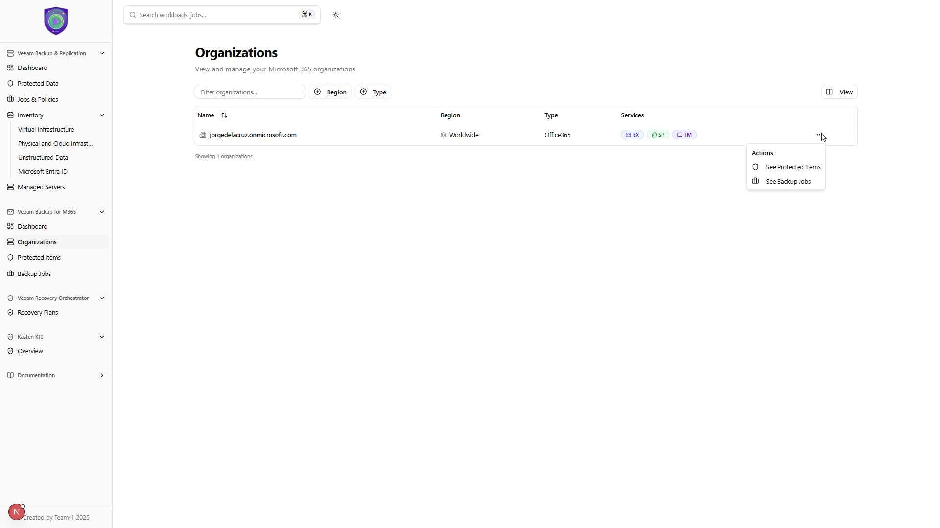
Task: Select See Protected Items from Actions menu
Action: click(x=792, y=167)
